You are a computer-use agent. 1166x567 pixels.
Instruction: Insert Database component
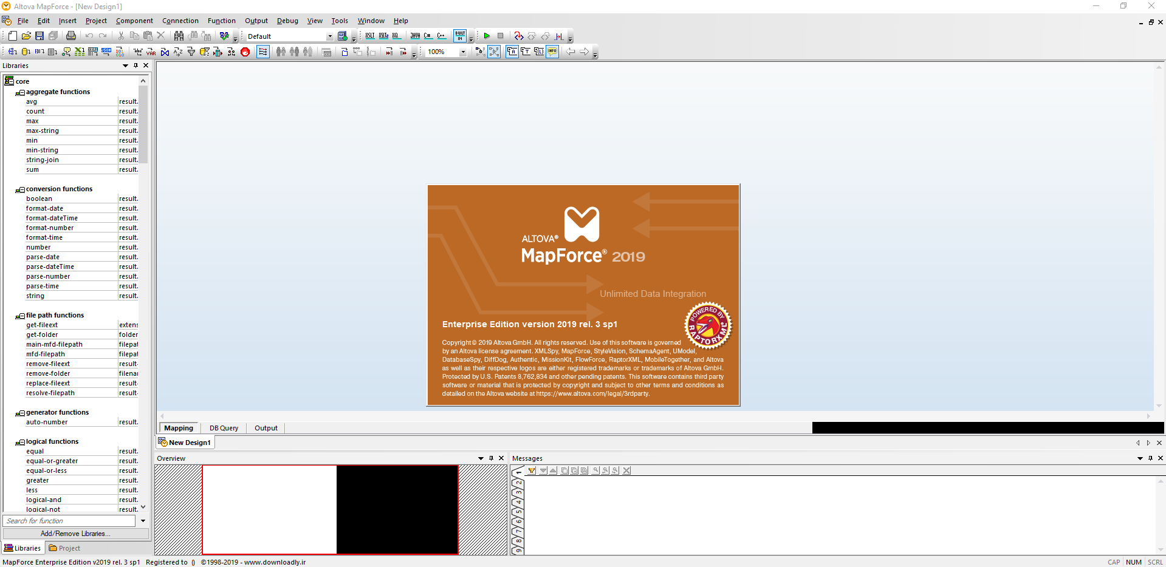point(26,52)
